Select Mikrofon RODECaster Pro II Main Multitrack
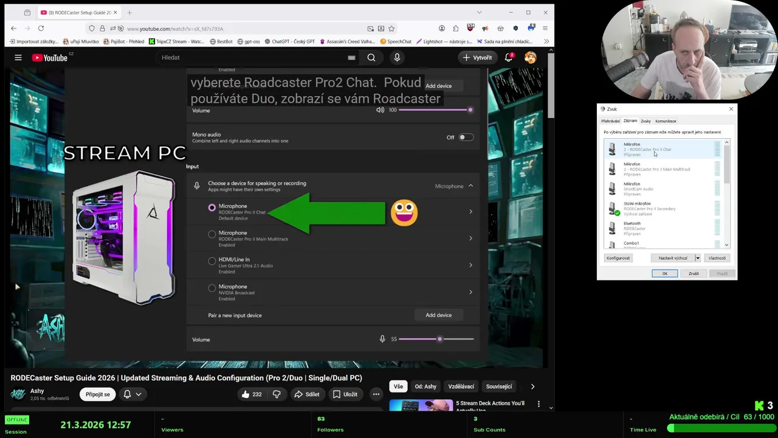The height and width of the screenshot is (438, 778). [x=664, y=169]
